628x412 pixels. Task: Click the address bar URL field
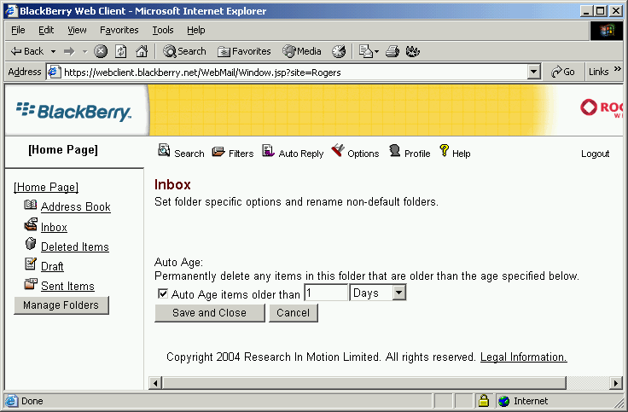tap(294, 72)
